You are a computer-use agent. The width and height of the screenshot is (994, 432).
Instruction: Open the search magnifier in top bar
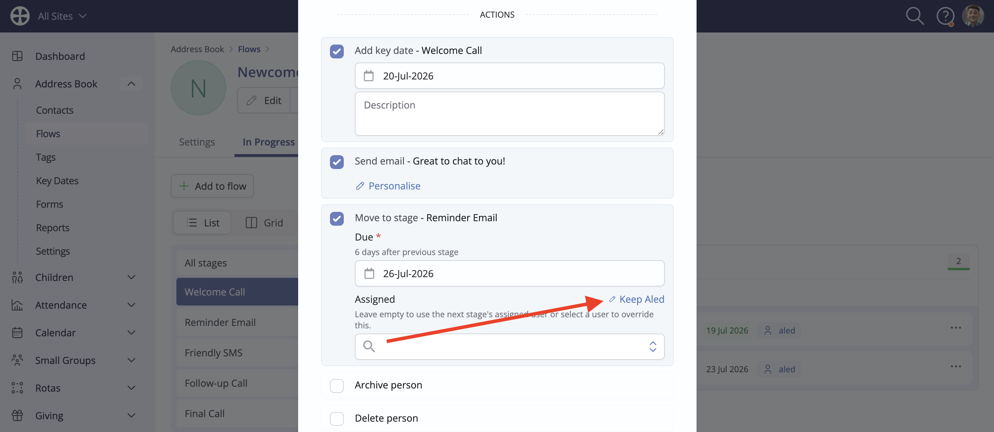914,16
